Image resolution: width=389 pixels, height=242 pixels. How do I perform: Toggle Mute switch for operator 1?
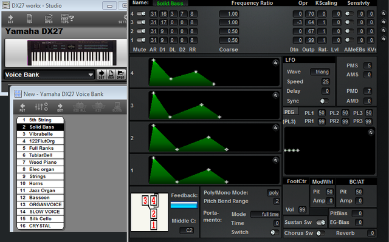tap(141, 40)
